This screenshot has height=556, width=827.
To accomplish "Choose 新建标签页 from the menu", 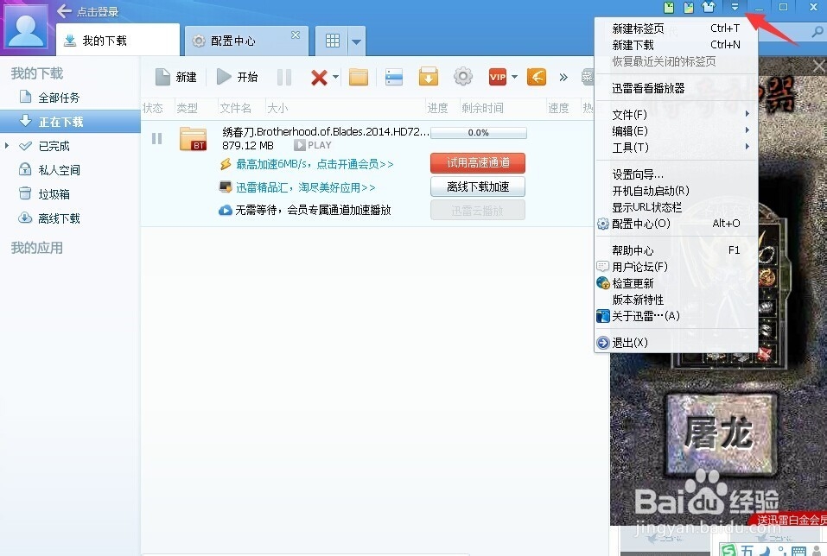I will pyautogui.click(x=676, y=28).
